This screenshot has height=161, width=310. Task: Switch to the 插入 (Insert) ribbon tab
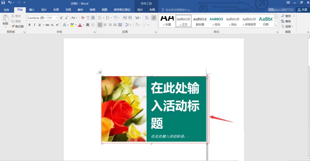click(32, 10)
